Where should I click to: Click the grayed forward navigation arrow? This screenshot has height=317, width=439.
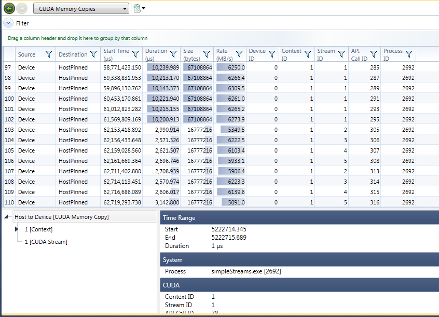coord(22,8)
